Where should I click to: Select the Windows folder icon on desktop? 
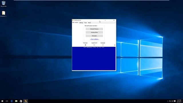3,14
